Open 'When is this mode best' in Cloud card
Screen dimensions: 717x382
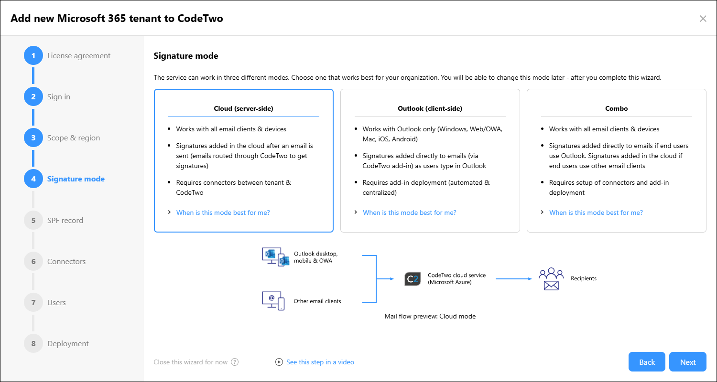click(223, 212)
